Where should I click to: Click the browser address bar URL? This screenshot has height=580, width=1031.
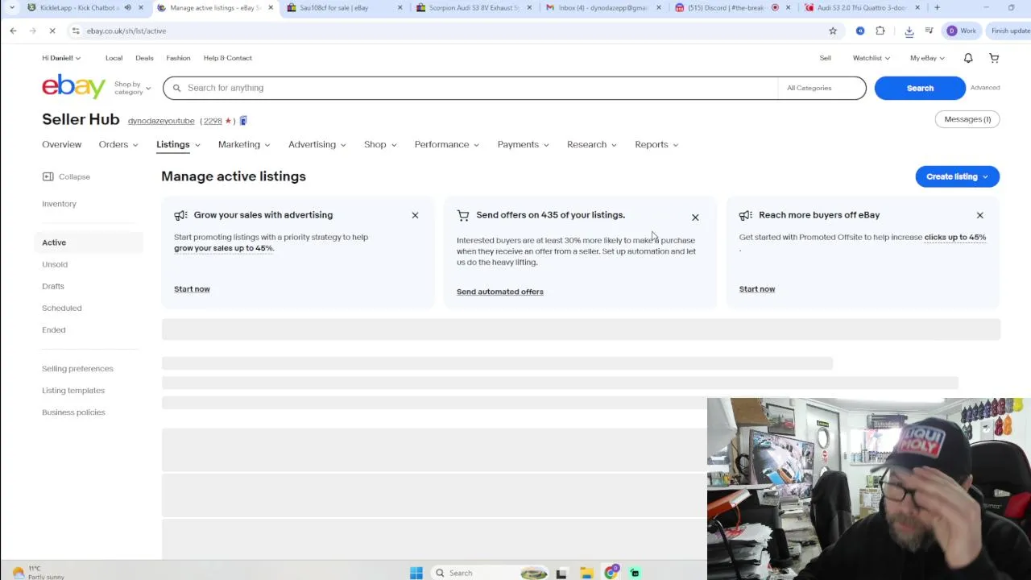click(x=126, y=31)
